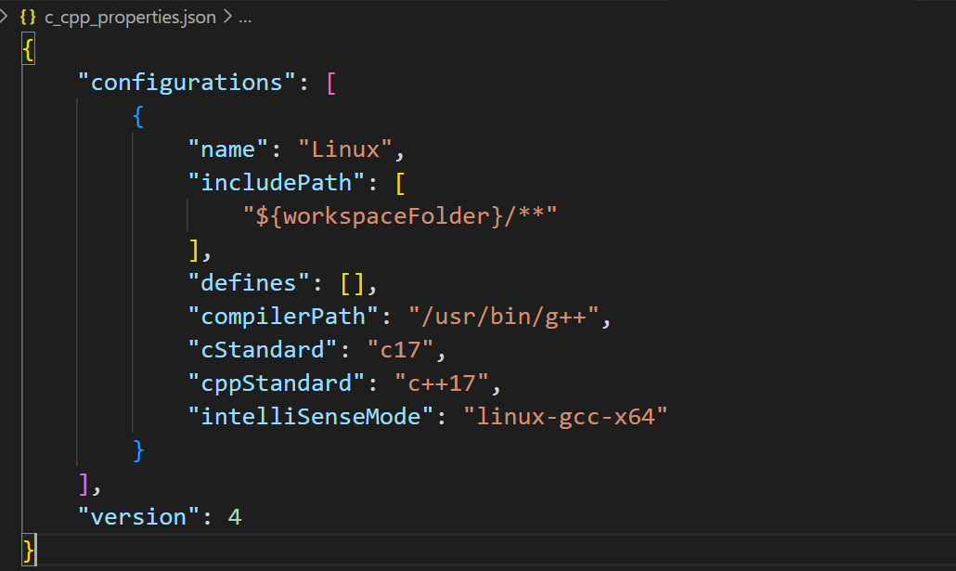Click the "configurations" key
Image resolution: width=956 pixels, height=571 pixels.
click(x=187, y=83)
